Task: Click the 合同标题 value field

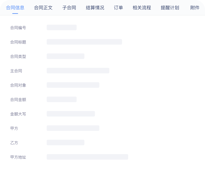Action: pos(84,42)
